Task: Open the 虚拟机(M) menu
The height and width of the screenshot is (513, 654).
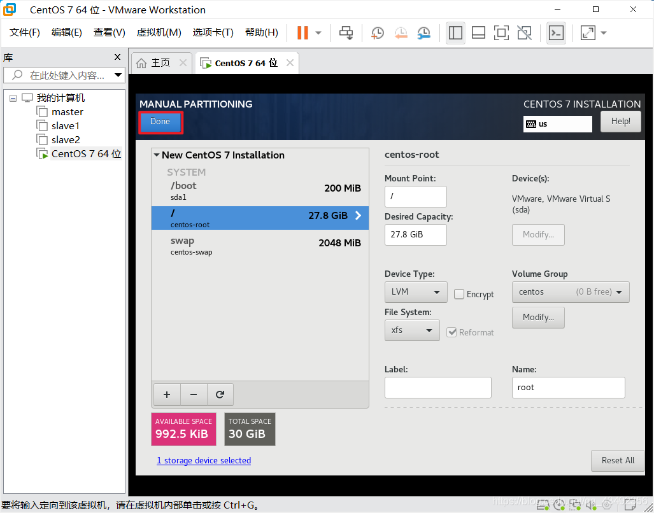Action: click(x=159, y=32)
